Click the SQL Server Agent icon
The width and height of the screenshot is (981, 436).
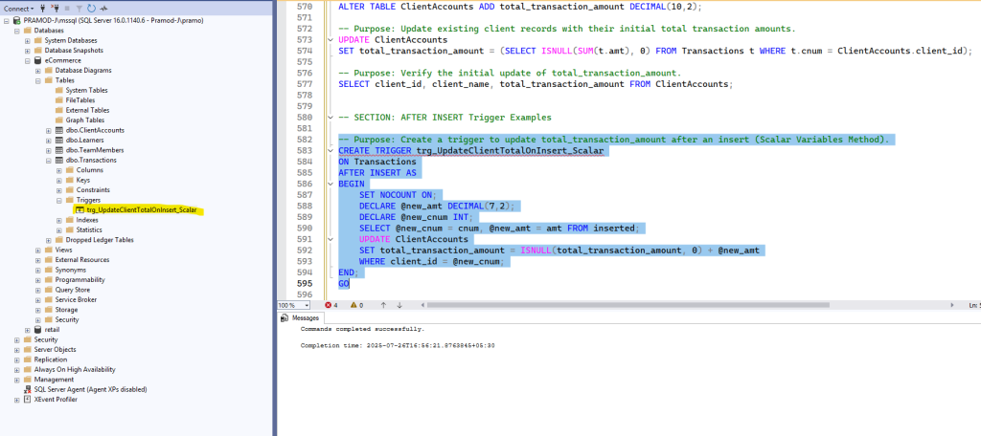click(x=27, y=389)
